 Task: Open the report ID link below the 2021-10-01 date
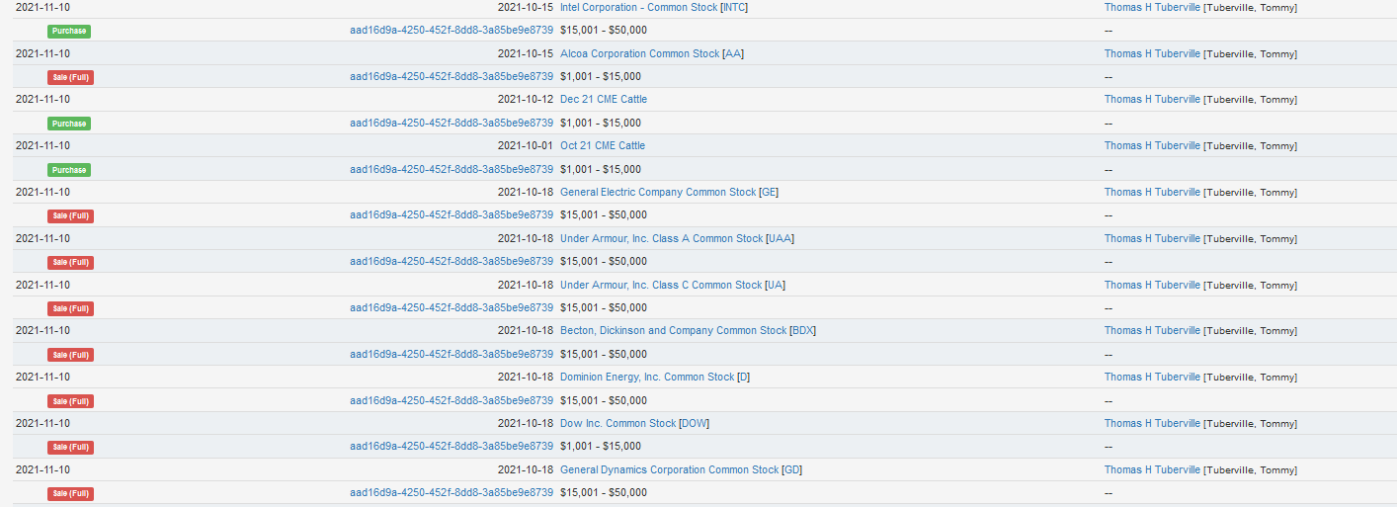click(x=452, y=169)
